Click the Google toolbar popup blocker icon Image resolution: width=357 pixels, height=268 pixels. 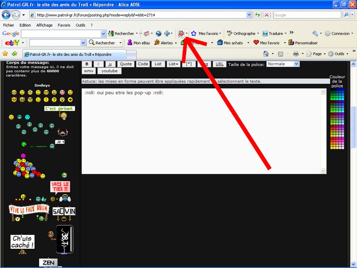tap(181, 33)
